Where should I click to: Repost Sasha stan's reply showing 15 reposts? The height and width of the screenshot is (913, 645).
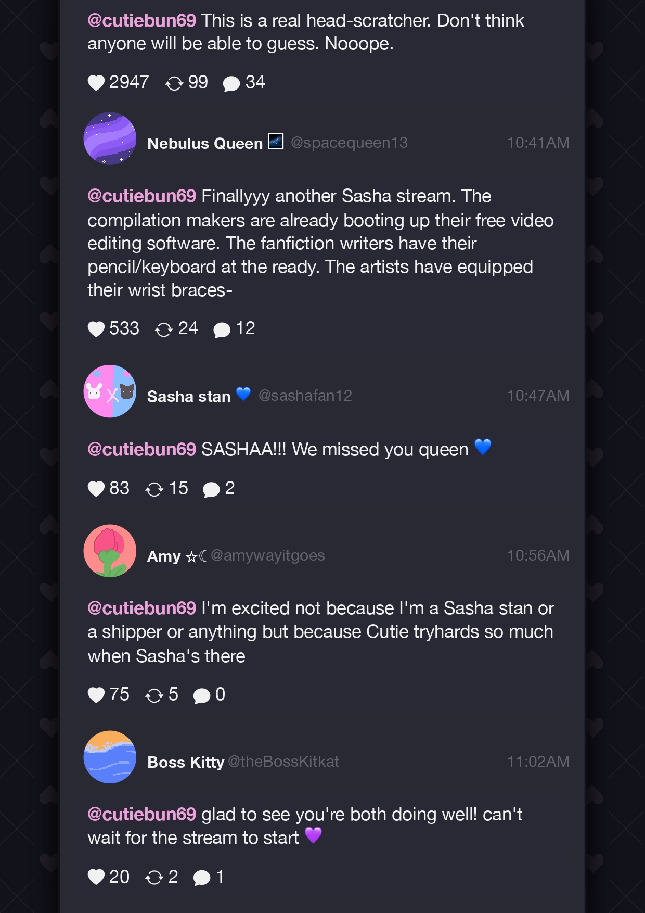click(x=154, y=489)
